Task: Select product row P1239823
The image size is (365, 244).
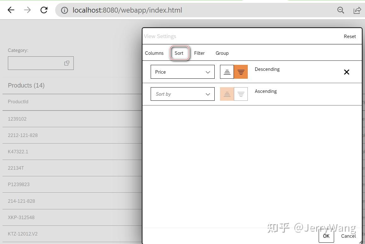Action: [72, 184]
